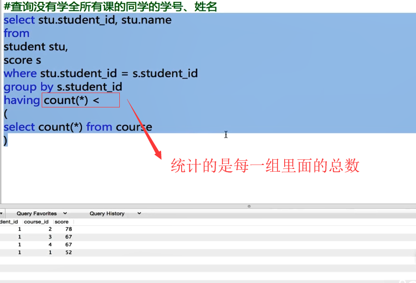This screenshot has width=416, height=283.
Task: Click on the 'score s' line
Action: coord(22,60)
